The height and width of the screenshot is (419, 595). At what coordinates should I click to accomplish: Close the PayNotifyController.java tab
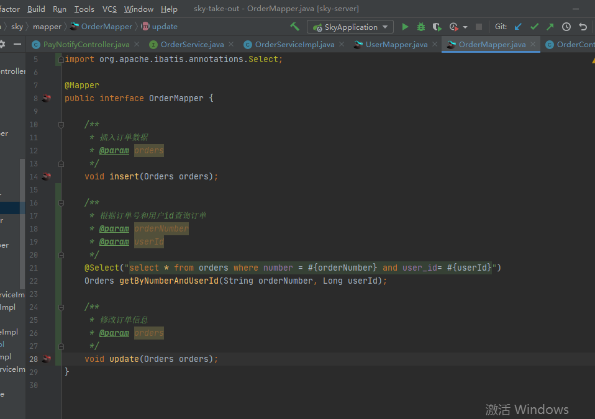[137, 44]
